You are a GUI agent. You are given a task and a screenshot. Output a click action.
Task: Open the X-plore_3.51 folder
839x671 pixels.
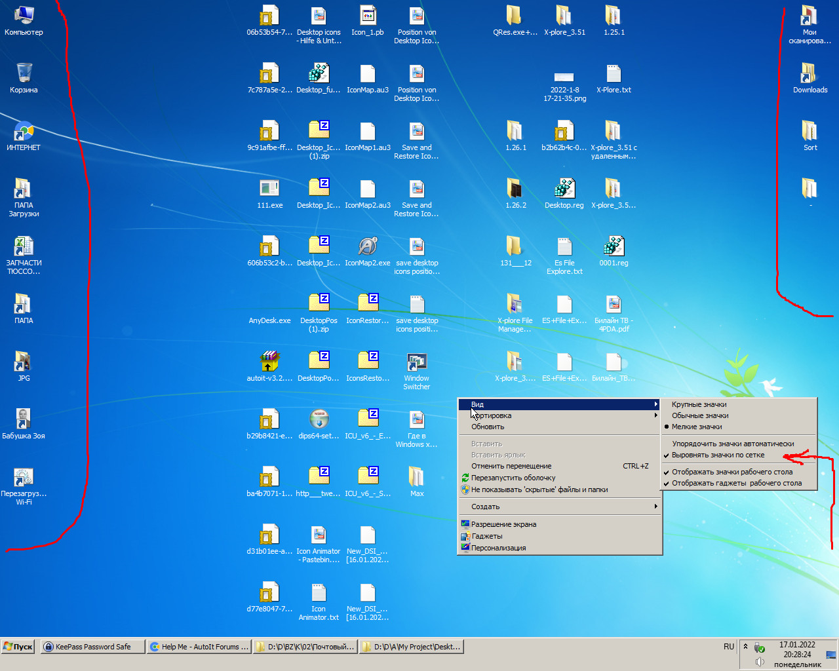(x=564, y=13)
